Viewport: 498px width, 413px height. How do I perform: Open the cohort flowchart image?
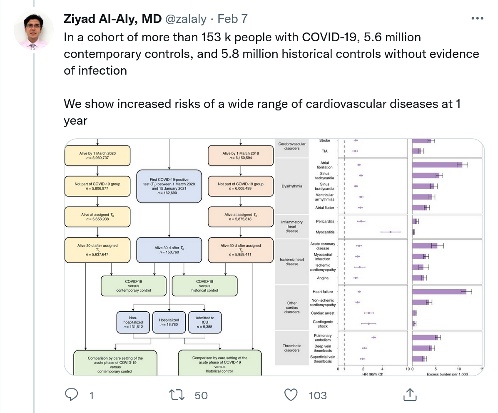(169, 257)
